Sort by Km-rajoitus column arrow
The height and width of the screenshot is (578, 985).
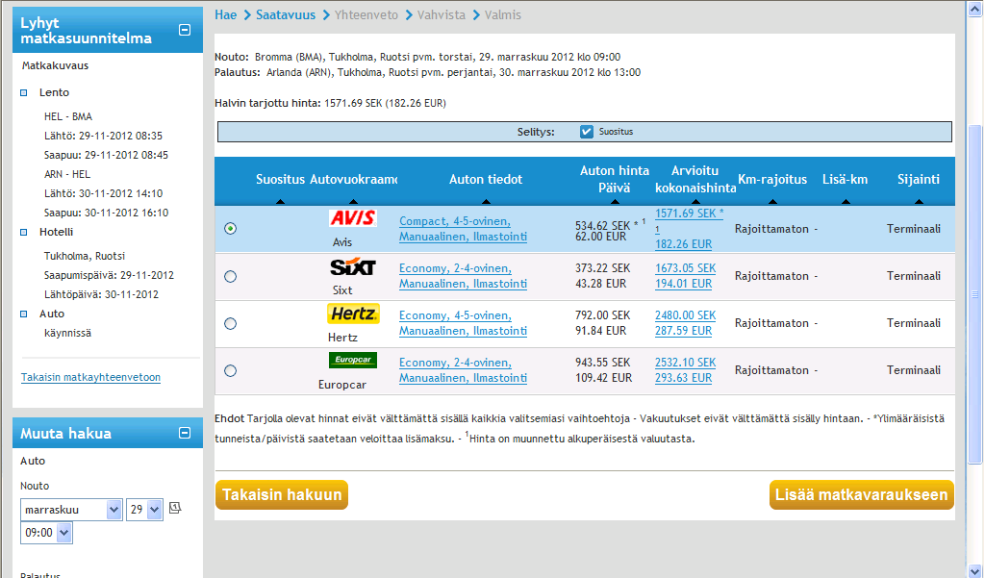(x=772, y=202)
